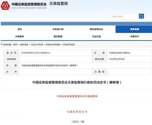
Task: Click the 天津监管局 header title
Action: point(59,4)
